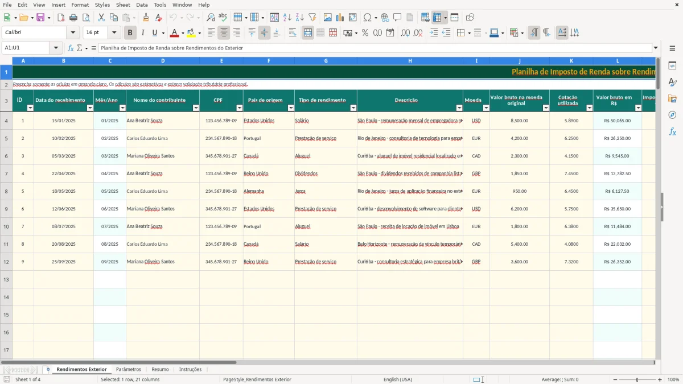Select row header 8
This screenshot has width=683, height=384.
(6, 191)
